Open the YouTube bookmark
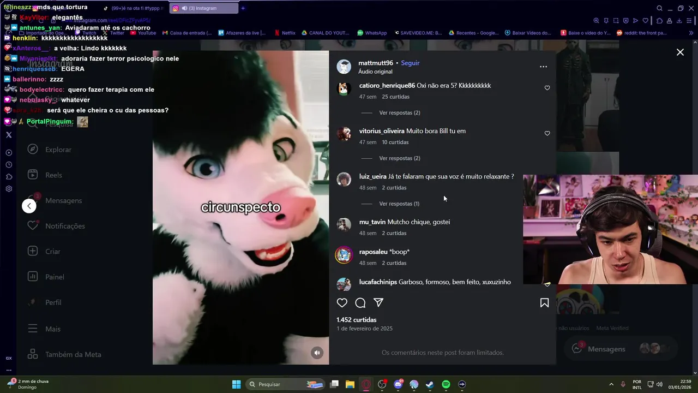Image resolution: width=698 pixels, height=393 pixels. coord(143,33)
